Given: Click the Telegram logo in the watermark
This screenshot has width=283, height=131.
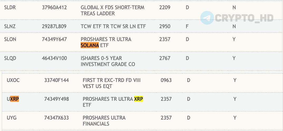Looking at the screenshot, I should [207, 18].
